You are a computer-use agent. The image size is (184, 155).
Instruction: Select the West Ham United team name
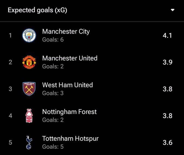(x=67, y=85)
